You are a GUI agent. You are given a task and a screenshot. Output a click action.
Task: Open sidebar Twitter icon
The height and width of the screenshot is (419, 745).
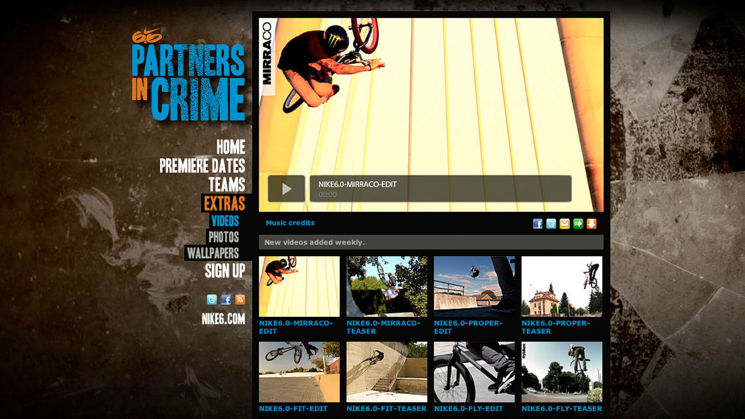coord(212,299)
